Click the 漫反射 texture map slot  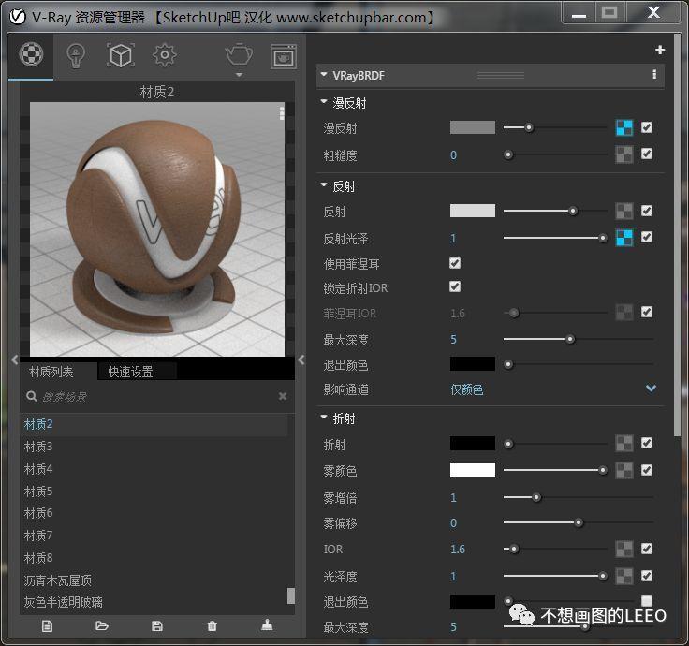coord(624,128)
